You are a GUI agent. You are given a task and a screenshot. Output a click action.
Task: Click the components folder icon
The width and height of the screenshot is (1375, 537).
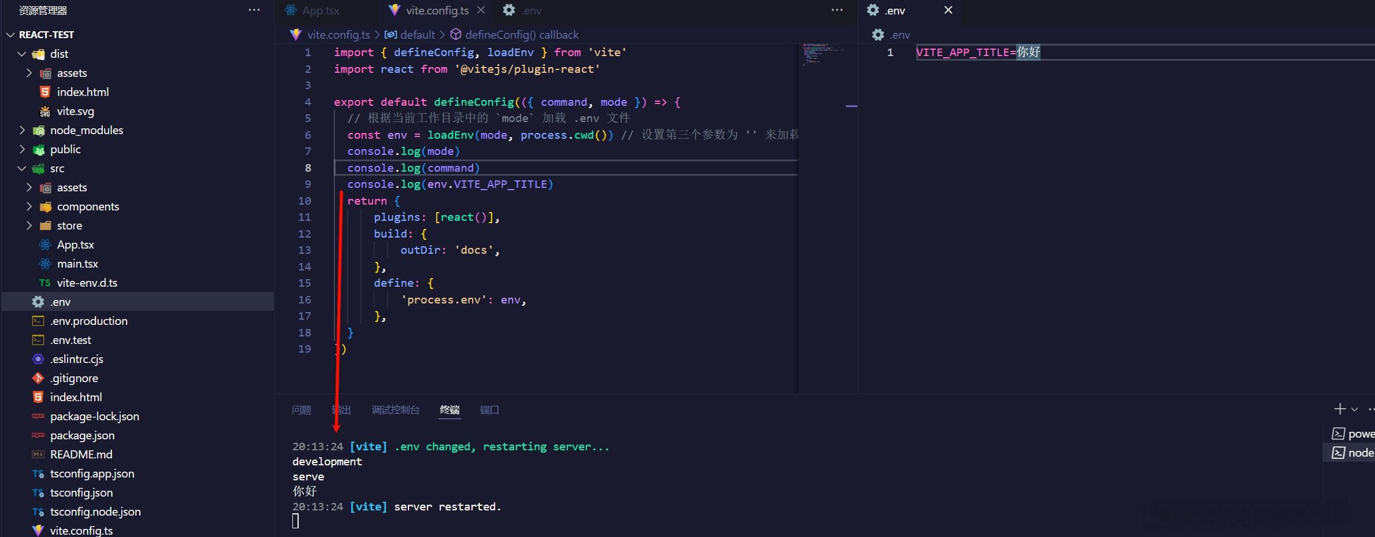click(45, 206)
